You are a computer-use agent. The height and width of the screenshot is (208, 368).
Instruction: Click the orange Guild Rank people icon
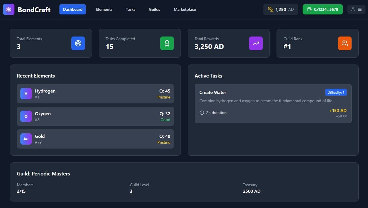click(345, 43)
